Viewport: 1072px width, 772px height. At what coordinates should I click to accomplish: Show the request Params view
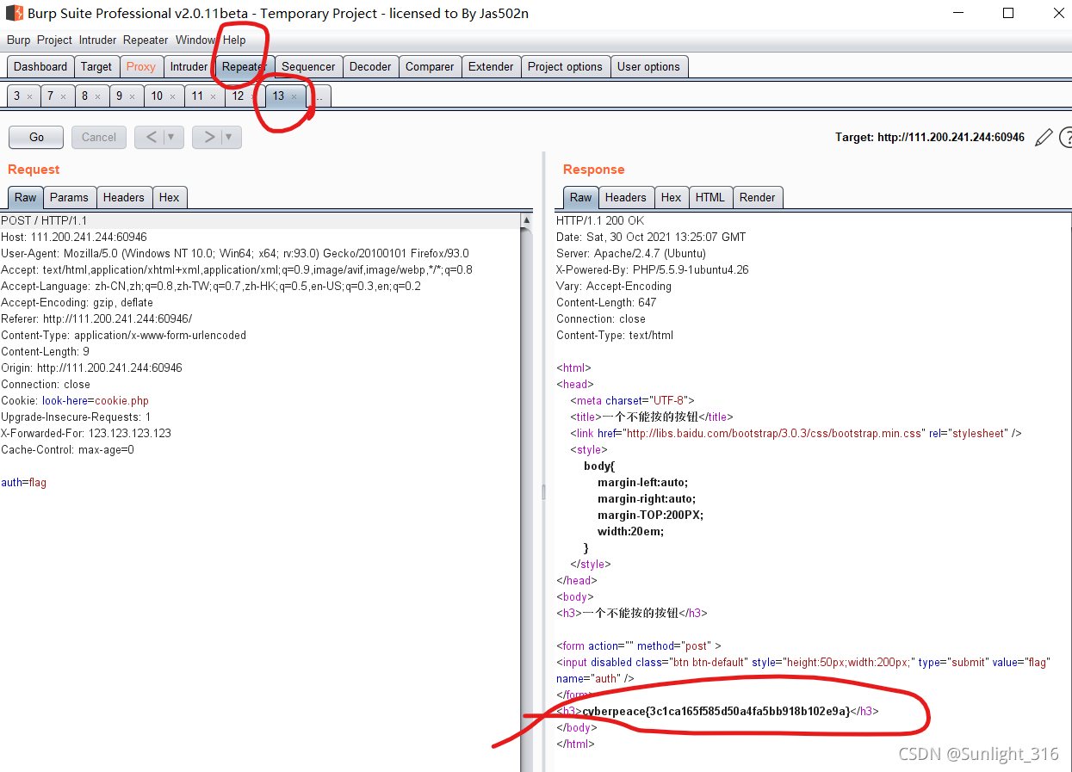tap(69, 197)
